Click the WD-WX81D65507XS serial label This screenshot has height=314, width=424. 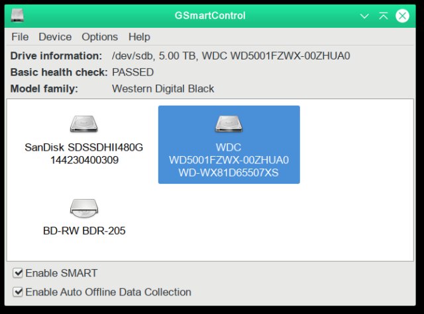229,173
